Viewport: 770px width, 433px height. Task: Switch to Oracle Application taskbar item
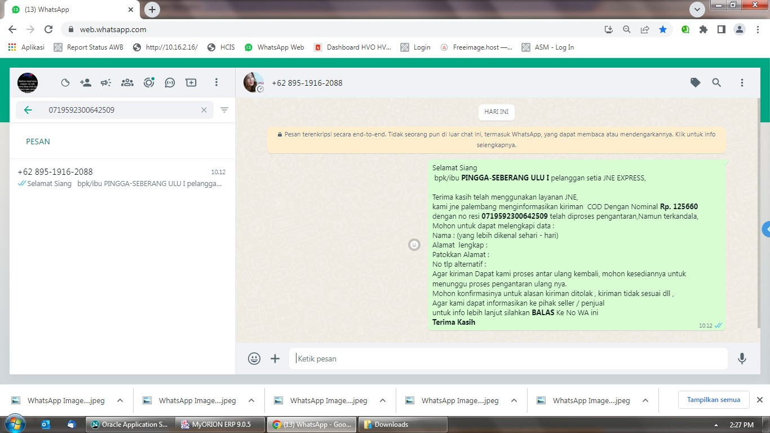coord(130,425)
